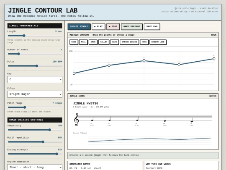Click the '92%' ending strength value
226x170 pixels.
(60, 149)
